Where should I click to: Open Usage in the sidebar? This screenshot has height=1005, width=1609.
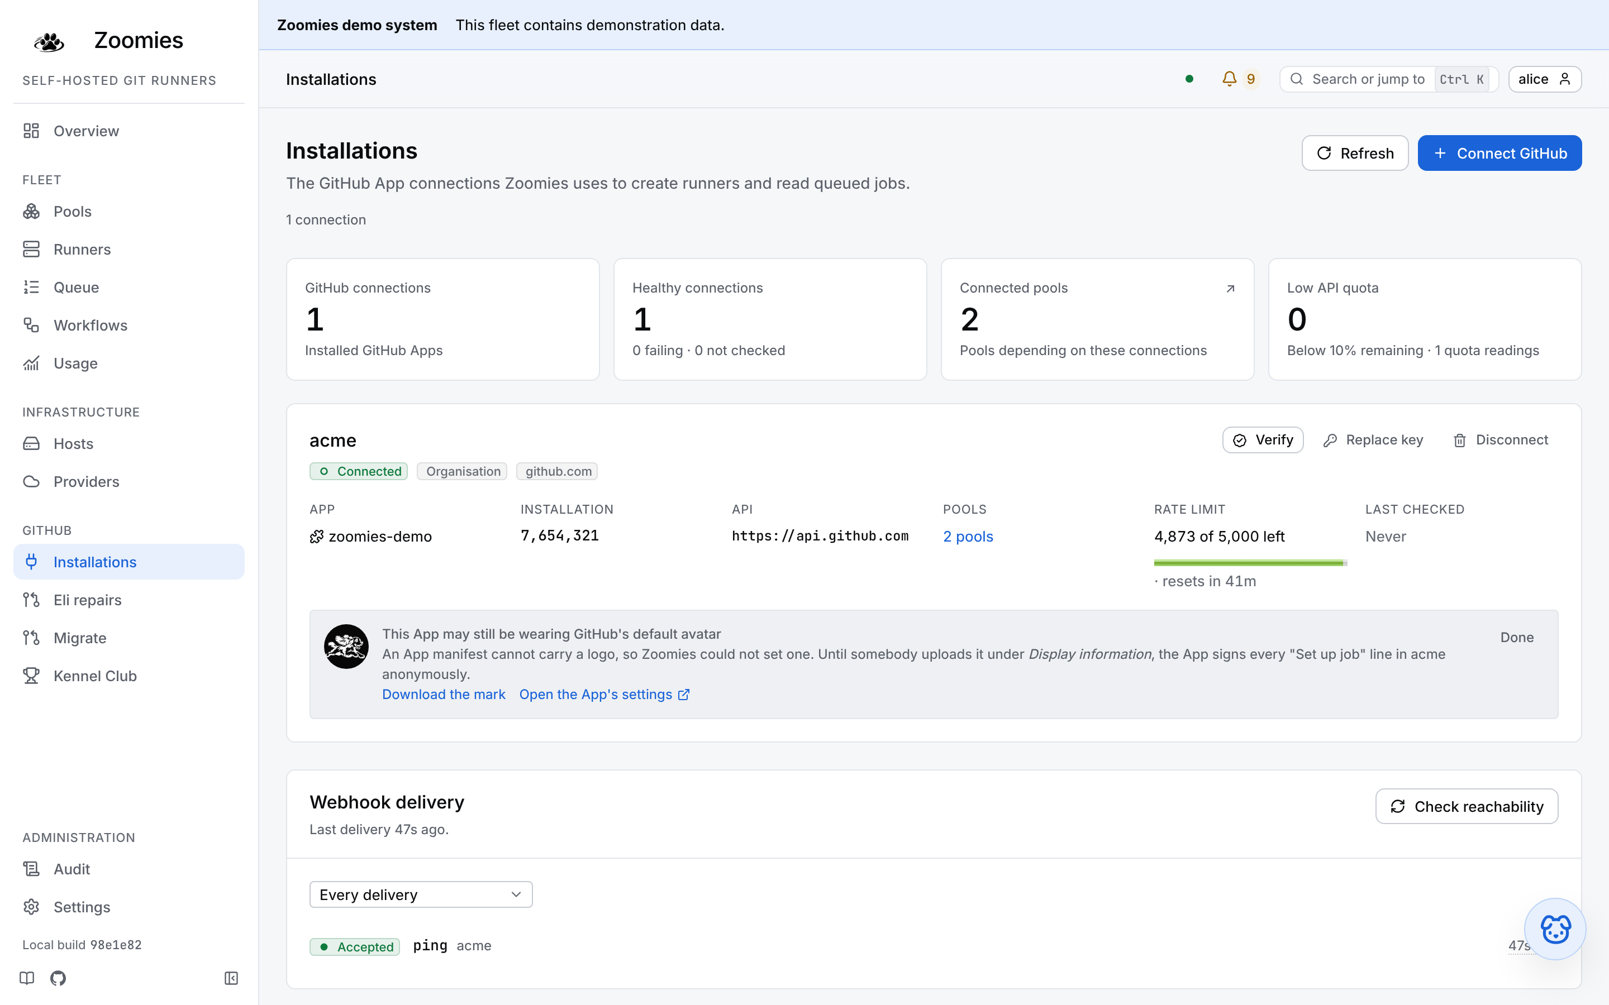tap(129, 363)
